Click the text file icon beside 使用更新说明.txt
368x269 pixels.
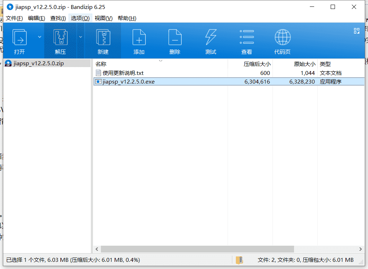98,73
